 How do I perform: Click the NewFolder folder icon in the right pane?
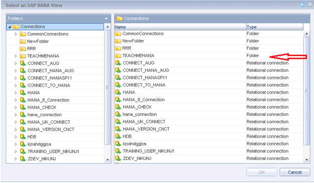point(118,41)
